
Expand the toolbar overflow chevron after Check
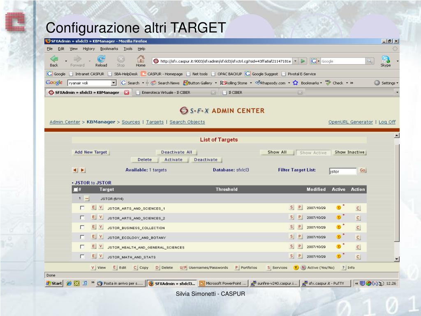[x=352, y=83]
